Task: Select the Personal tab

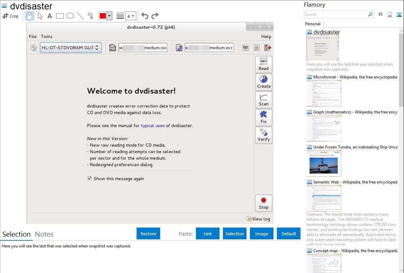Action: (313, 24)
